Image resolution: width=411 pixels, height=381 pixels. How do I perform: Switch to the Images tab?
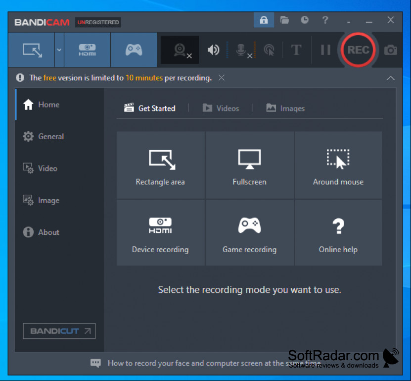point(285,108)
